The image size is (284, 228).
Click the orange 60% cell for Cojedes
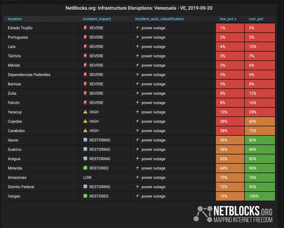coord(260,122)
